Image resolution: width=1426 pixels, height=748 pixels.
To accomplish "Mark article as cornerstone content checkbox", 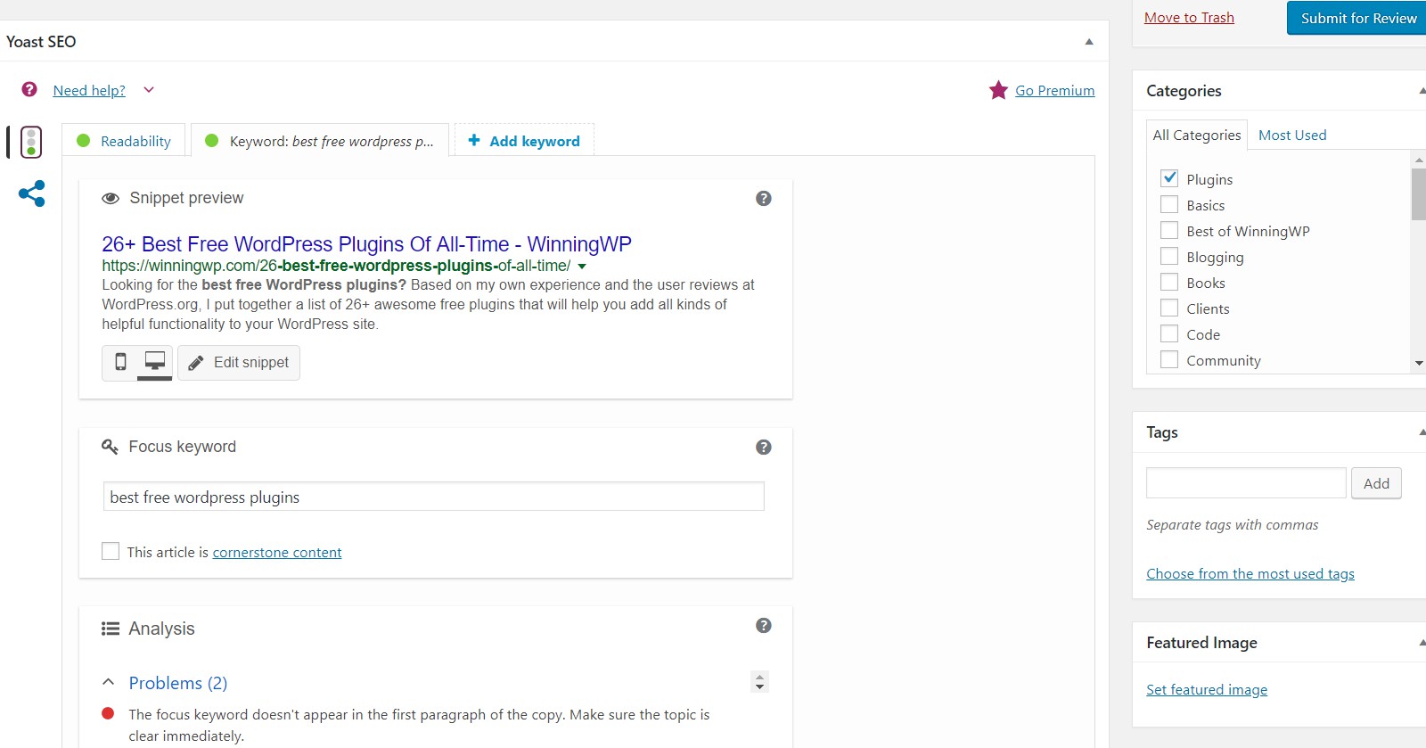I will pyautogui.click(x=111, y=551).
